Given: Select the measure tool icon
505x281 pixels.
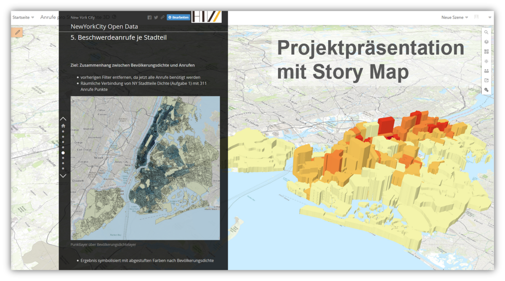Looking at the screenshot, I should [x=486, y=71].
